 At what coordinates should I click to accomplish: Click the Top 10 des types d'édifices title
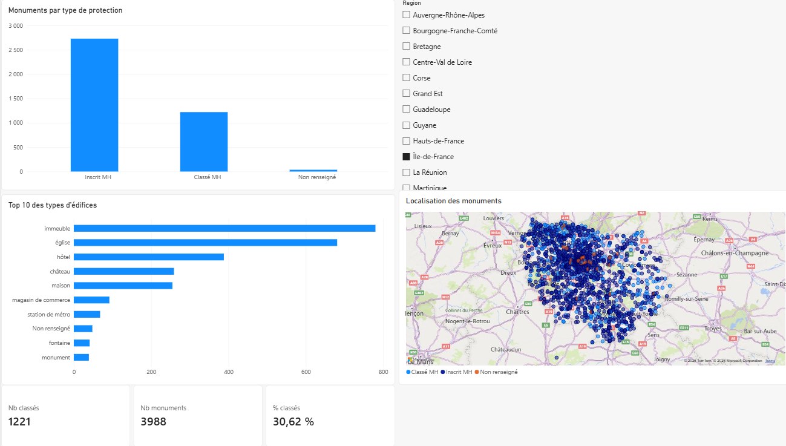pyautogui.click(x=53, y=205)
